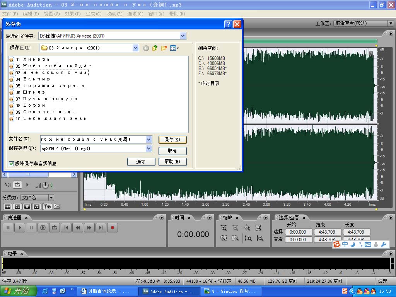
Task: Click the Back arrow in Save As dialog
Action: (146, 48)
